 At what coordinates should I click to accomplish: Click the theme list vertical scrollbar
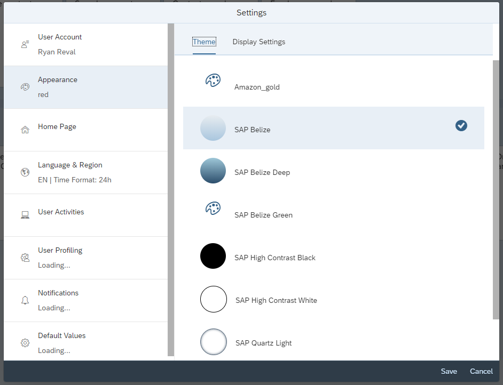tap(496, 190)
